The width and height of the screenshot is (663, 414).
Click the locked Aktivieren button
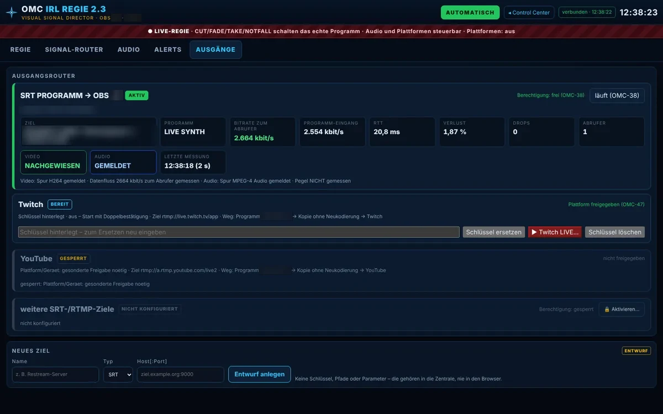pos(622,309)
